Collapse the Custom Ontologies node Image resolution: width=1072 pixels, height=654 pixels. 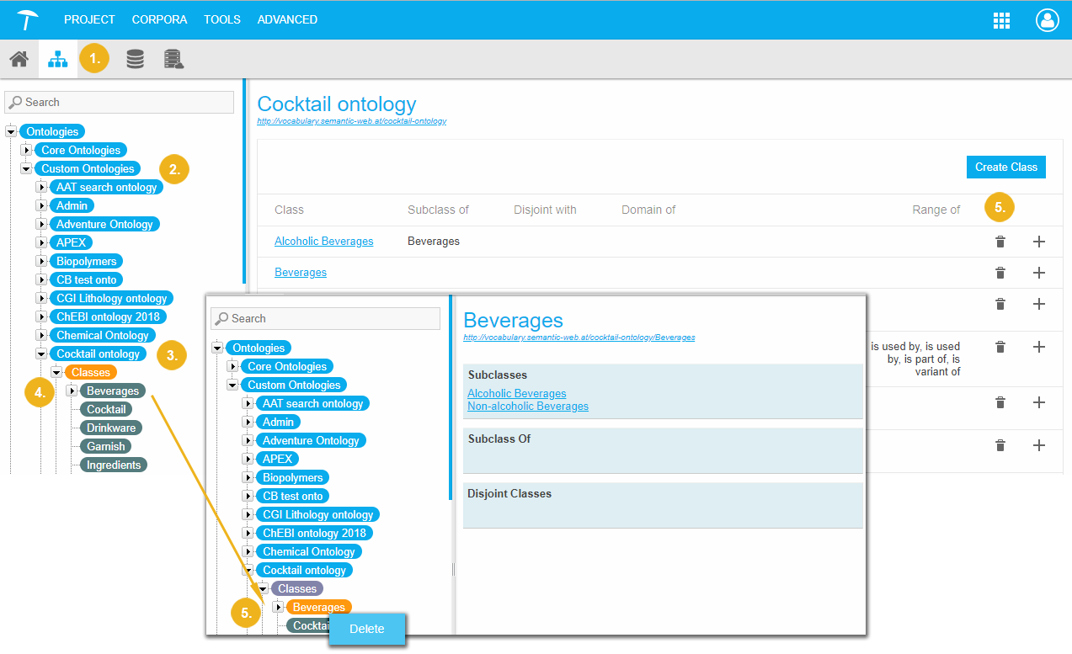pyautogui.click(x=26, y=169)
